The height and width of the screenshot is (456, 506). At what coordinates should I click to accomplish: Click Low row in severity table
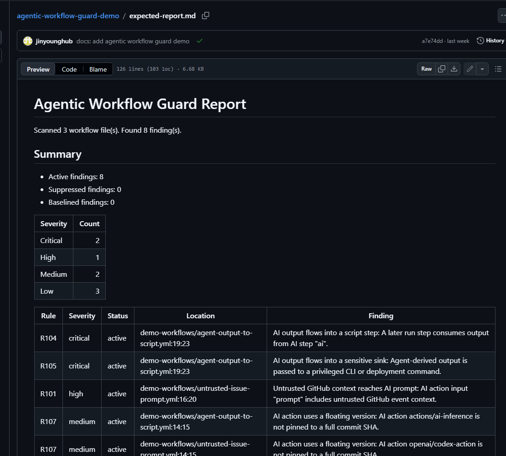pyautogui.click(x=70, y=291)
